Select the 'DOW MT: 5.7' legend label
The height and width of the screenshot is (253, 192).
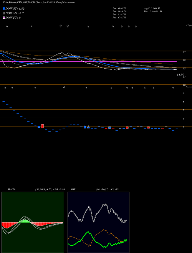click(15, 13)
